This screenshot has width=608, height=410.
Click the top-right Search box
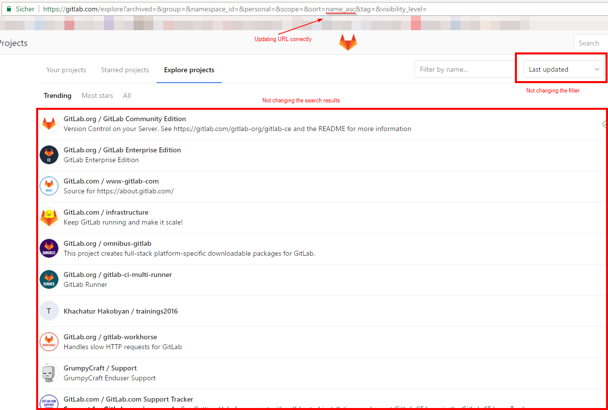coord(589,43)
